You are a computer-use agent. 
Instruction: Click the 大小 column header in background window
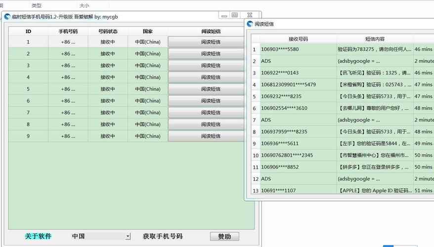pyautogui.click(x=84, y=5)
